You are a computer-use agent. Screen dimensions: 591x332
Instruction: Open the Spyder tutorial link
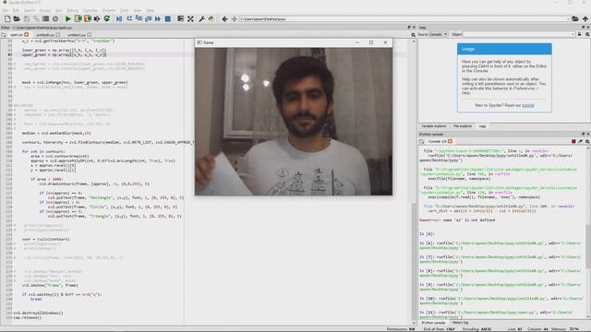(527, 105)
